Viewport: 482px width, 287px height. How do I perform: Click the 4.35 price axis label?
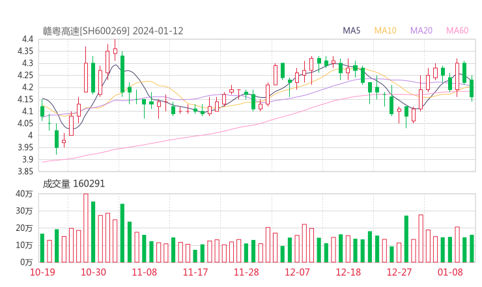pos(25,51)
